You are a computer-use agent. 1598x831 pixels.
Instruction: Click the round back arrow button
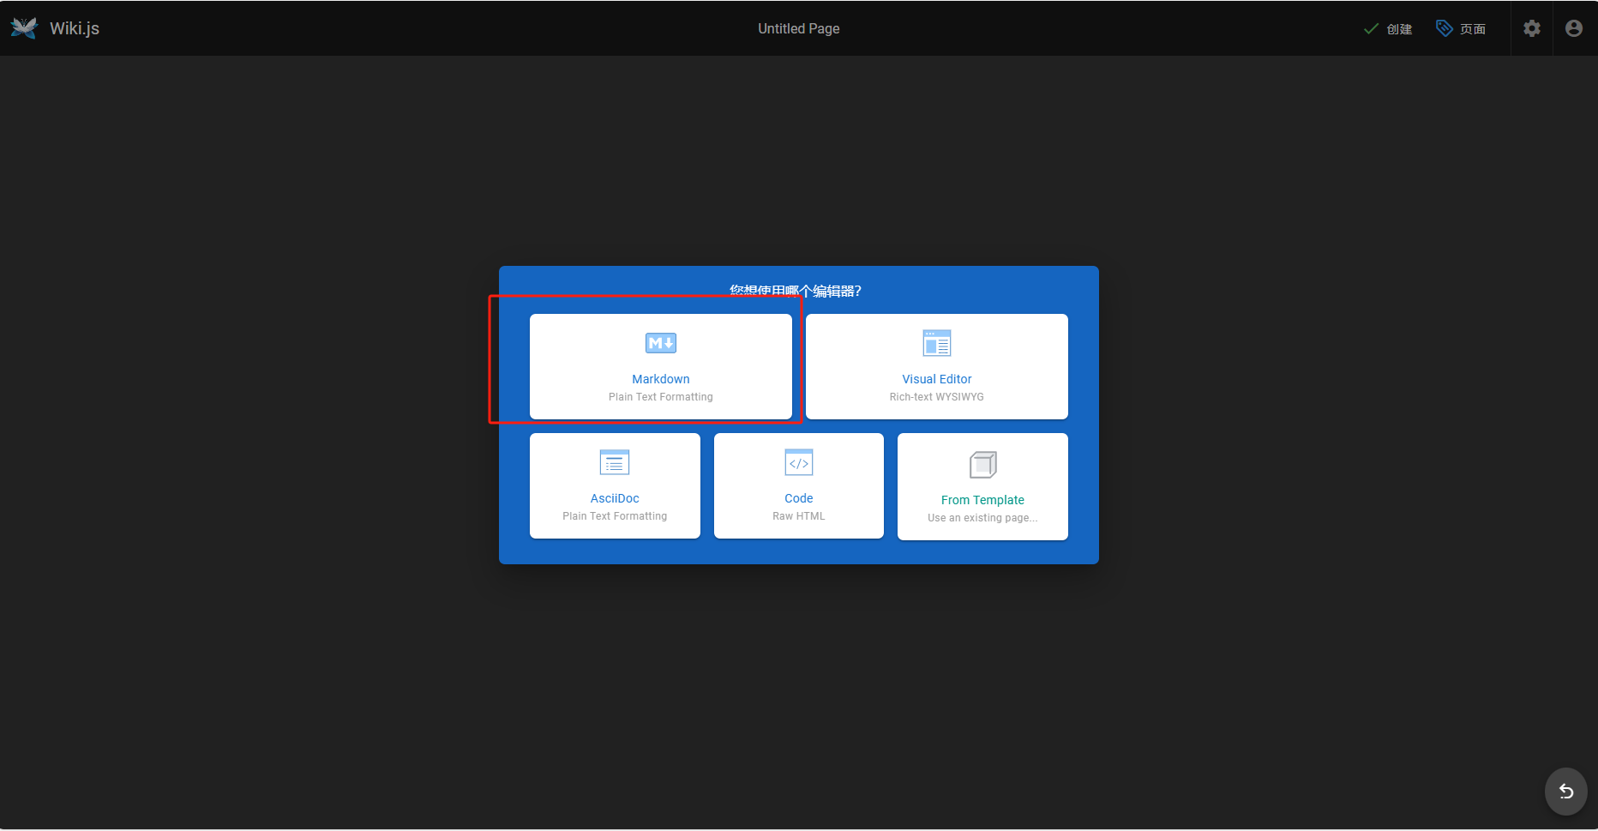tap(1566, 791)
